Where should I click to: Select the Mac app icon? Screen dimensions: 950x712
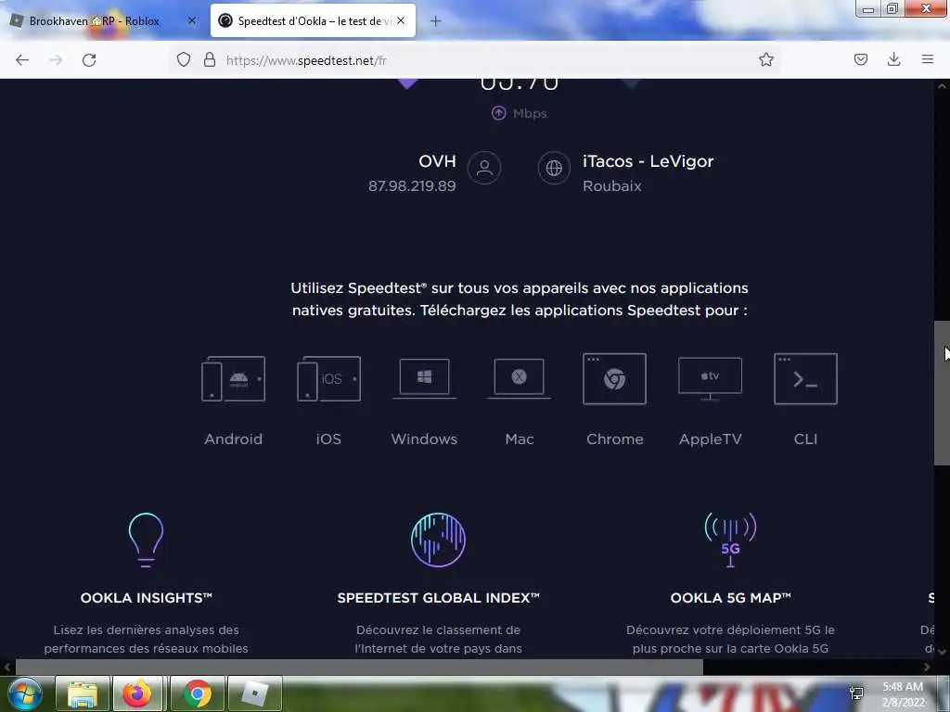click(x=520, y=378)
